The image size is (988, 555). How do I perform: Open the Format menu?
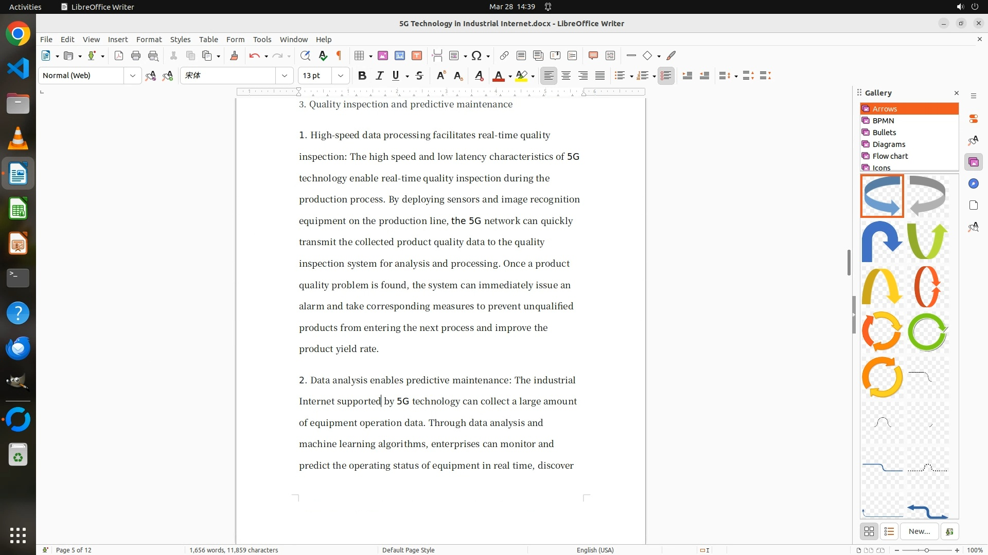click(x=149, y=39)
